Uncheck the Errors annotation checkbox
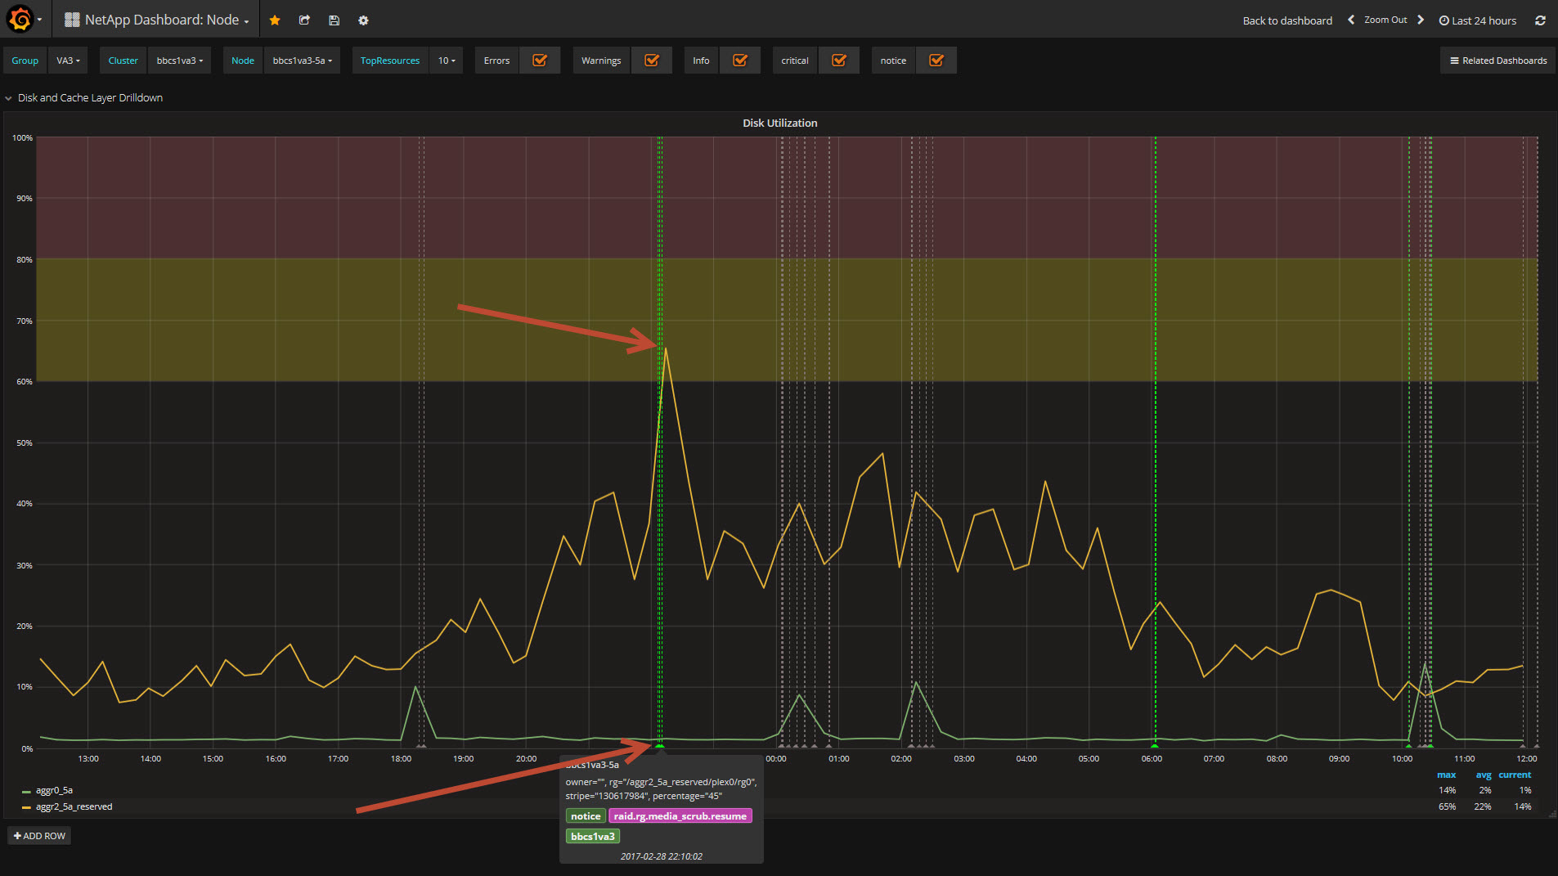 point(540,61)
